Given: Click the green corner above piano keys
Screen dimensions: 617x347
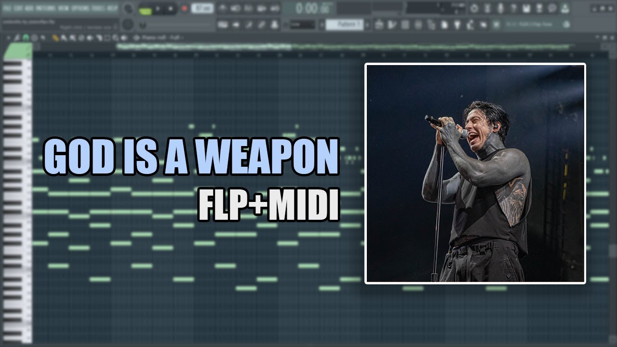Looking at the screenshot, I should point(18,51).
